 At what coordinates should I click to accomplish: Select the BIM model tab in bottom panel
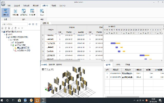44,64
